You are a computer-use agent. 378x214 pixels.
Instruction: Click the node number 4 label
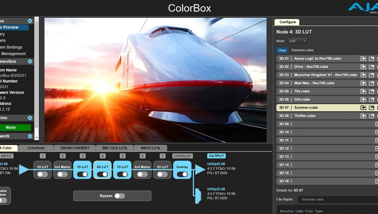coord(103,156)
